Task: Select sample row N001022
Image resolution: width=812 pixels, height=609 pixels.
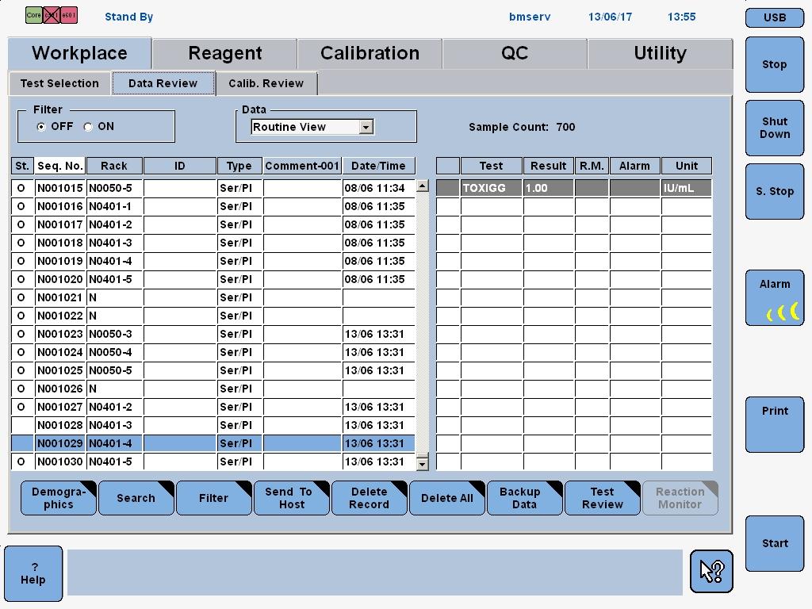Action: (x=213, y=316)
